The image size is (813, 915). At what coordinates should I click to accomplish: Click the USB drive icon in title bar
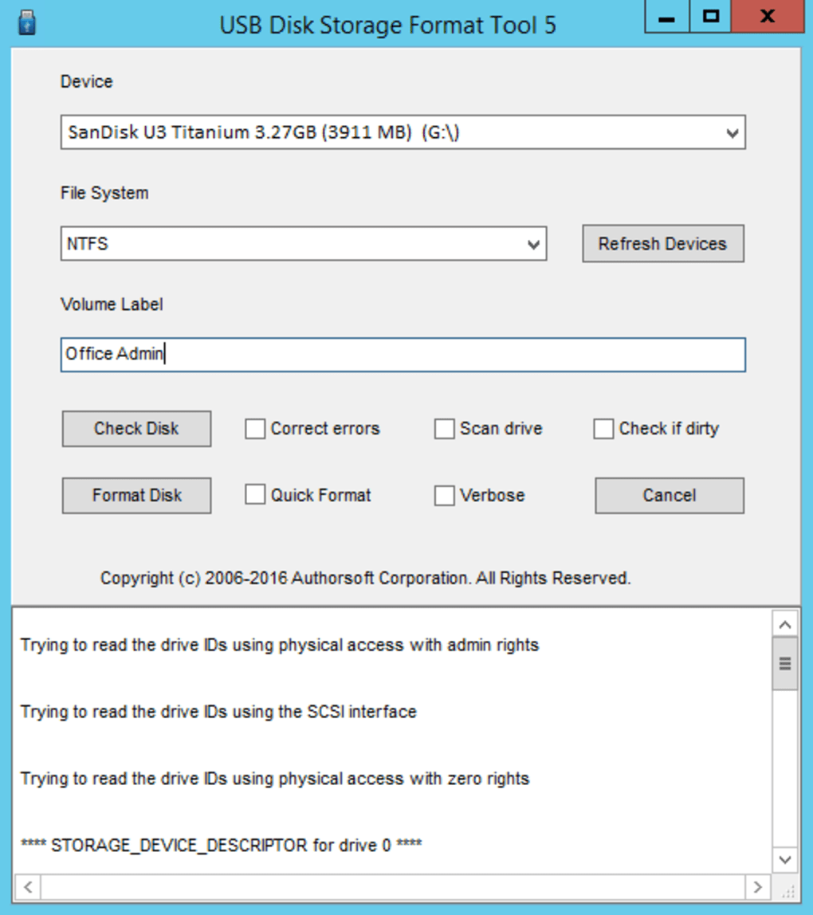[x=26, y=22]
